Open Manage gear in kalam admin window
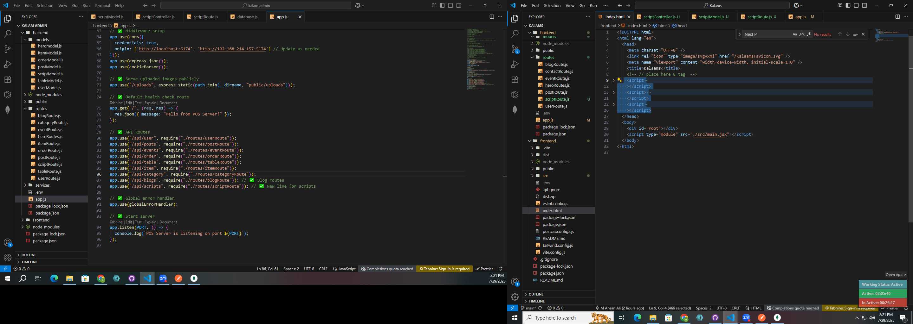This screenshot has width=913, height=324. tap(7, 258)
